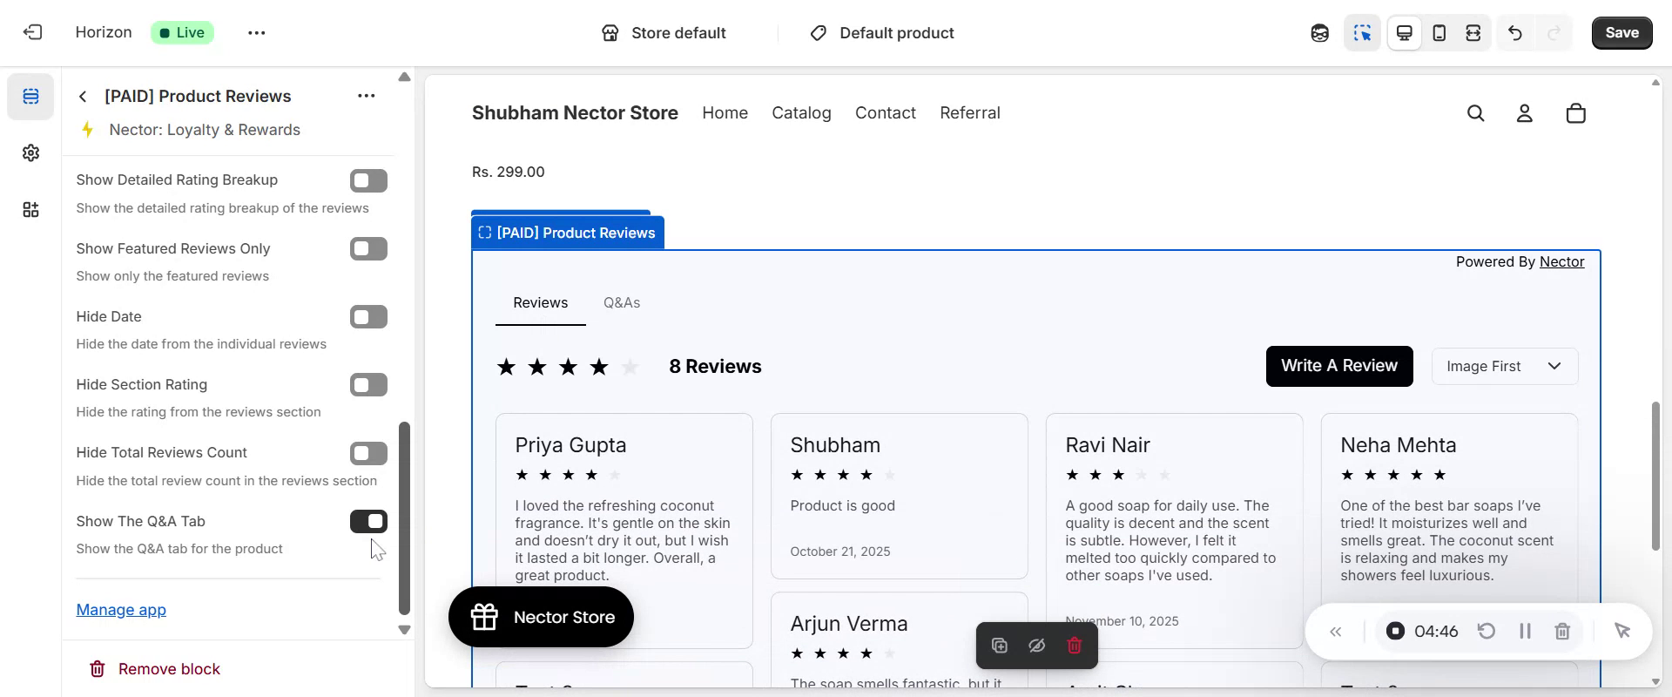Open Default product template selector
The image size is (1672, 697).
pos(882,33)
